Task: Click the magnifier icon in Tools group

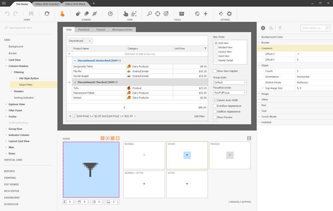Action: 150,14
